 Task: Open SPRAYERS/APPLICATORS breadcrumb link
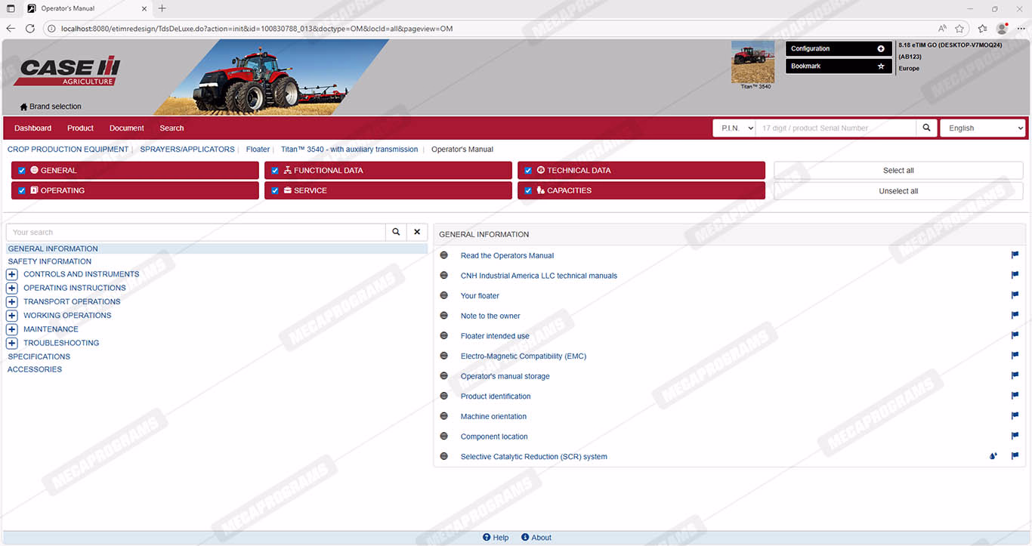pyautogui.click(x=187, y=150)
